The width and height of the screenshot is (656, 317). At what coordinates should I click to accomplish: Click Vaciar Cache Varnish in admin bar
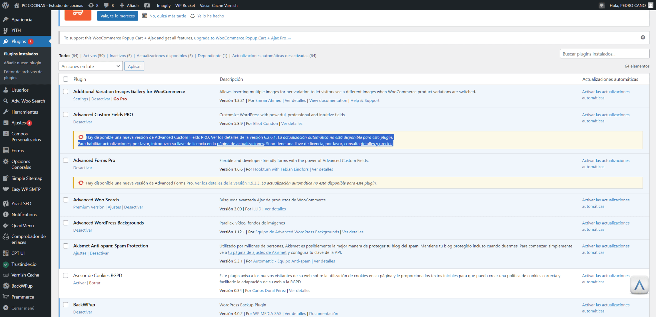coord(218,5)
